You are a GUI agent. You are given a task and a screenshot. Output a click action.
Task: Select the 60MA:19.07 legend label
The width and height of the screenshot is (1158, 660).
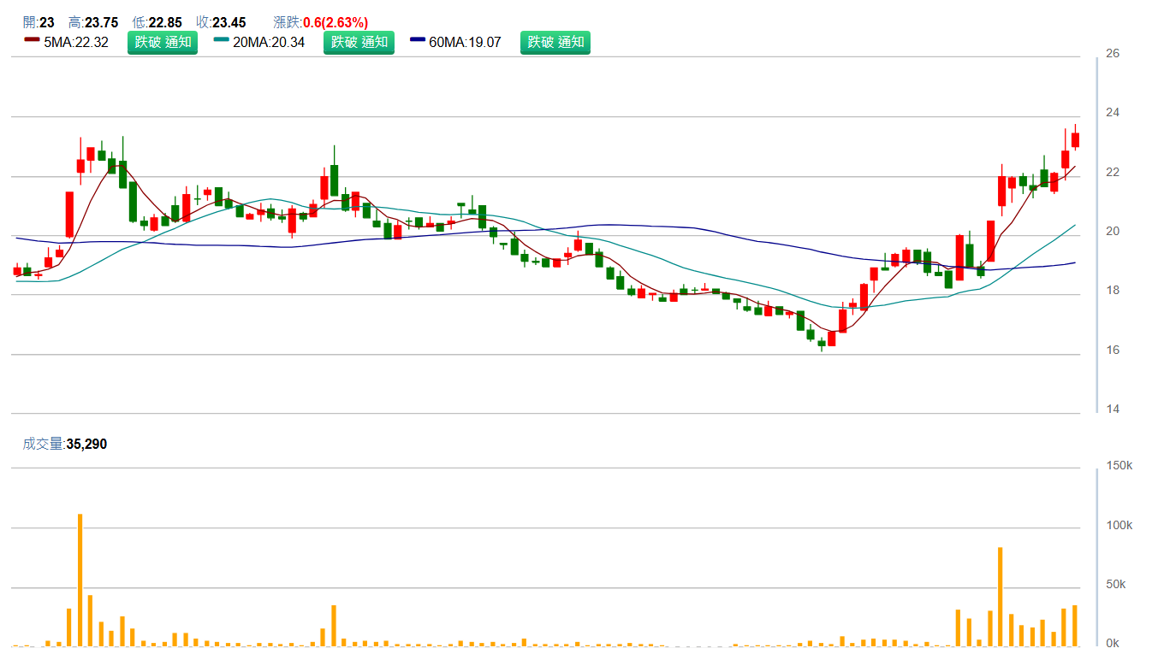(465, 43)
